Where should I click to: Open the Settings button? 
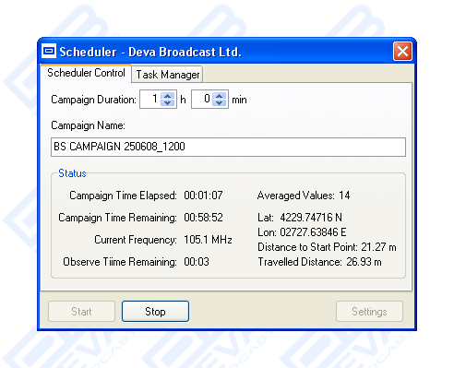[x=369, y=312]
